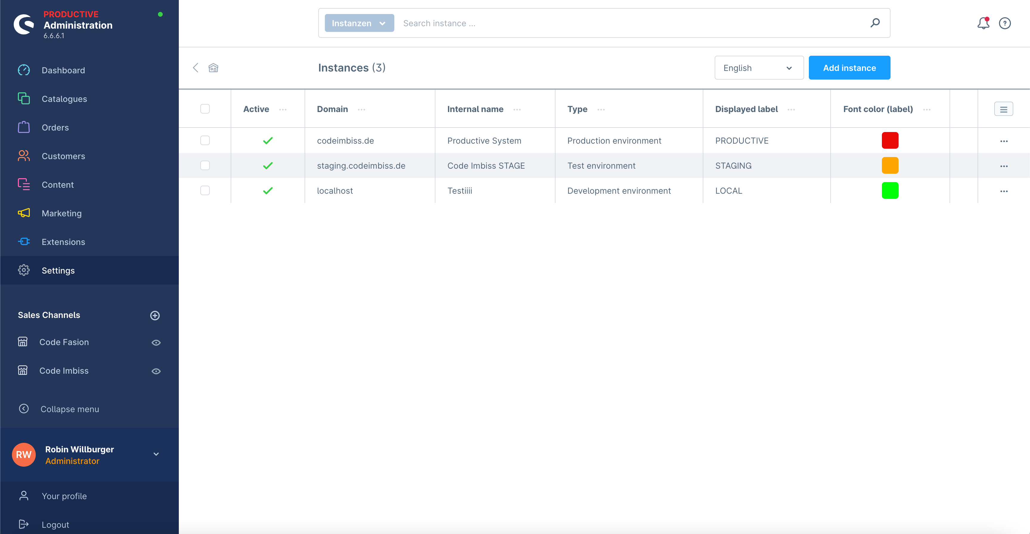Select the codeimbiss.de row checkbox
Image resolution: width=1030 pixels, height=534 pixels.
tap(205, 140)
